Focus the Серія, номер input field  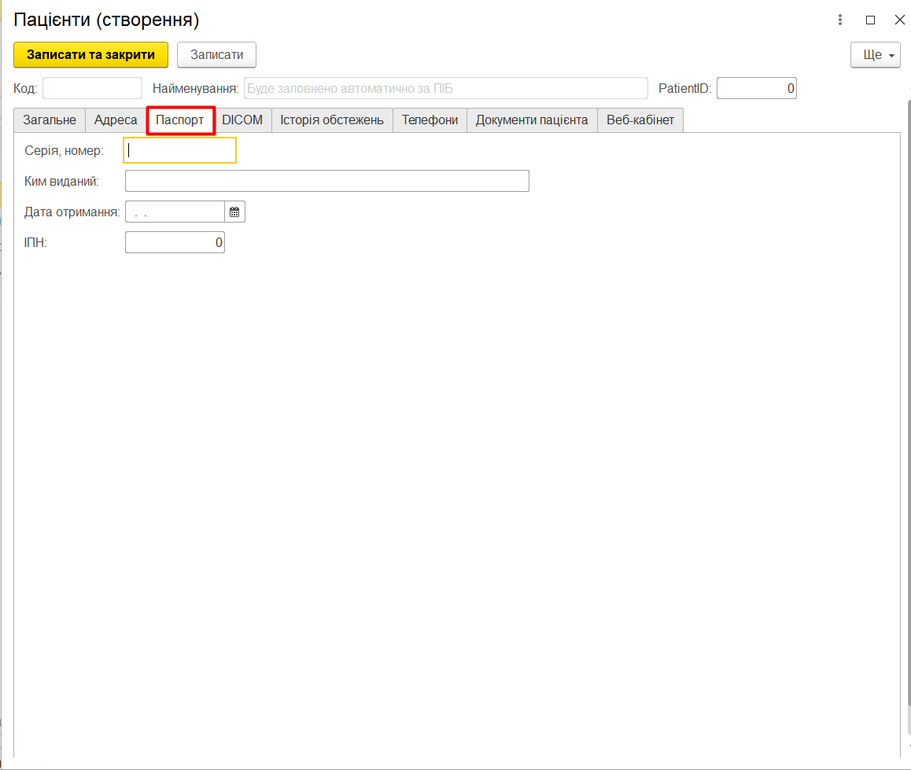point(180,150)
